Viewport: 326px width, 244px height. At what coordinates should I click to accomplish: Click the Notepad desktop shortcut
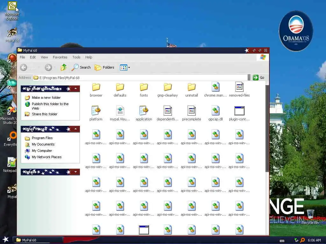(x=10, y=165)
